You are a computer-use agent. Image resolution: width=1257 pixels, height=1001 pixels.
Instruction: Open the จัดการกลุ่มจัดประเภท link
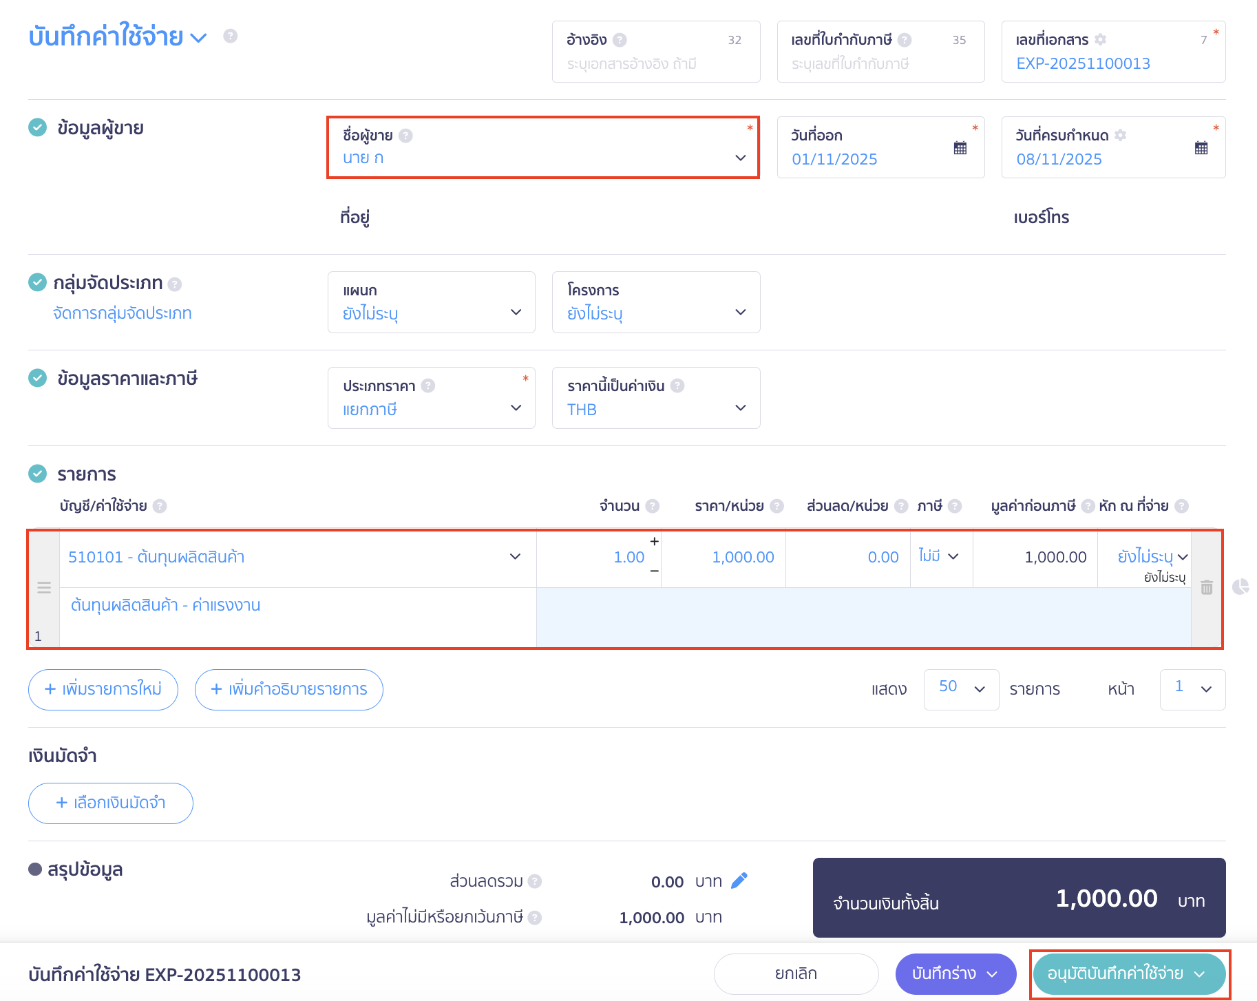click(123, 313)
